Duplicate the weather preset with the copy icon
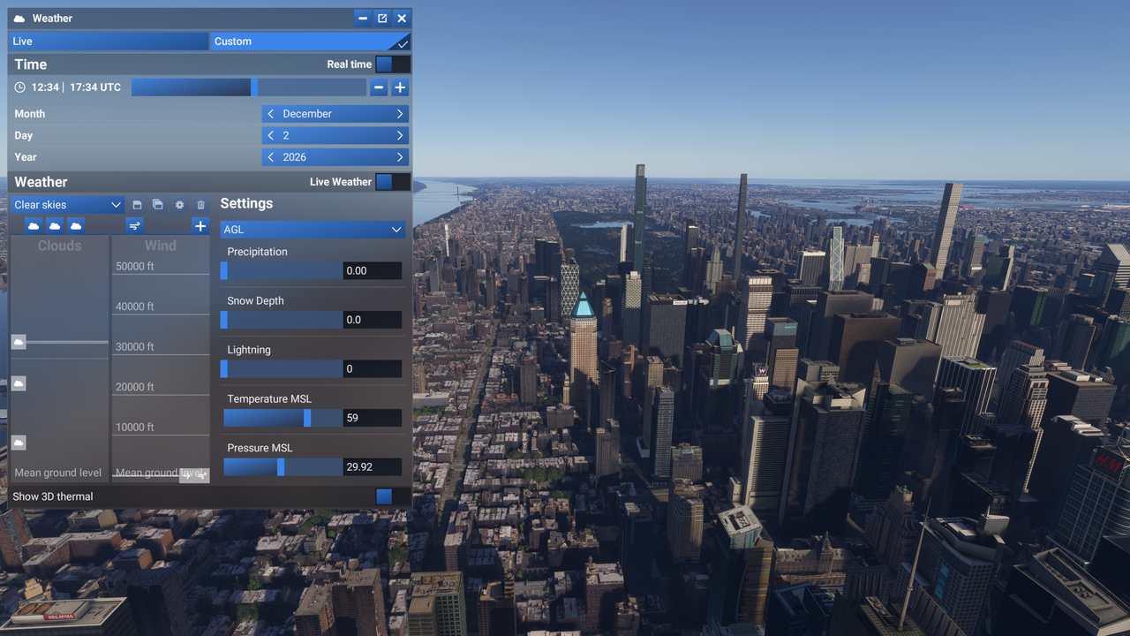Screen dimensions: 1130x636 (158, 205)
